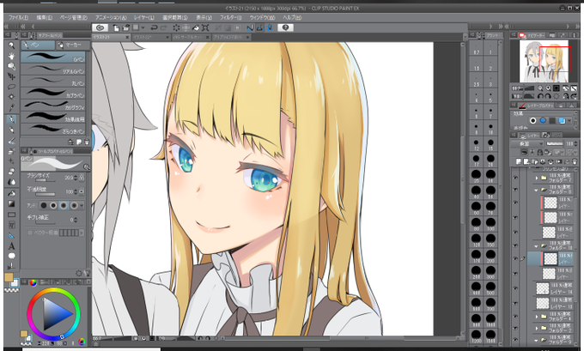Expand the フォルダー 2 layer folder

tap(537, 329)
